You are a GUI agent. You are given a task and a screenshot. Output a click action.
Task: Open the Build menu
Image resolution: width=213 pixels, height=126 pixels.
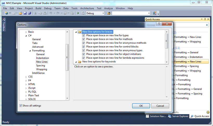pos(38,8)
